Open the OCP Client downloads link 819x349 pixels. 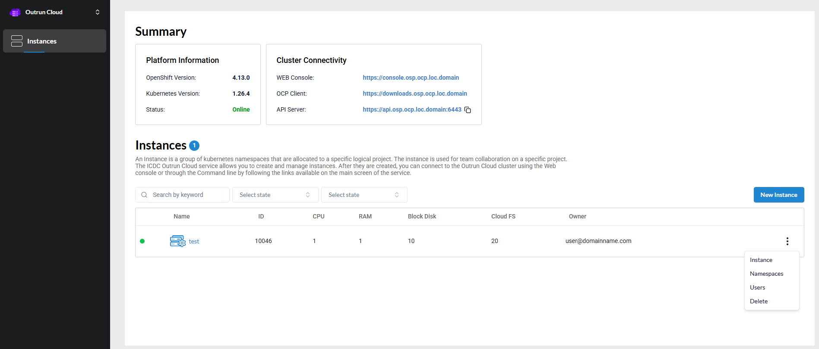pos(414,93)
